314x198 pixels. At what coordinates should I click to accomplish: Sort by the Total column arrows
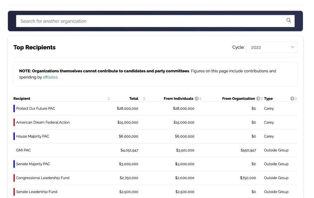tap(144, 99)
